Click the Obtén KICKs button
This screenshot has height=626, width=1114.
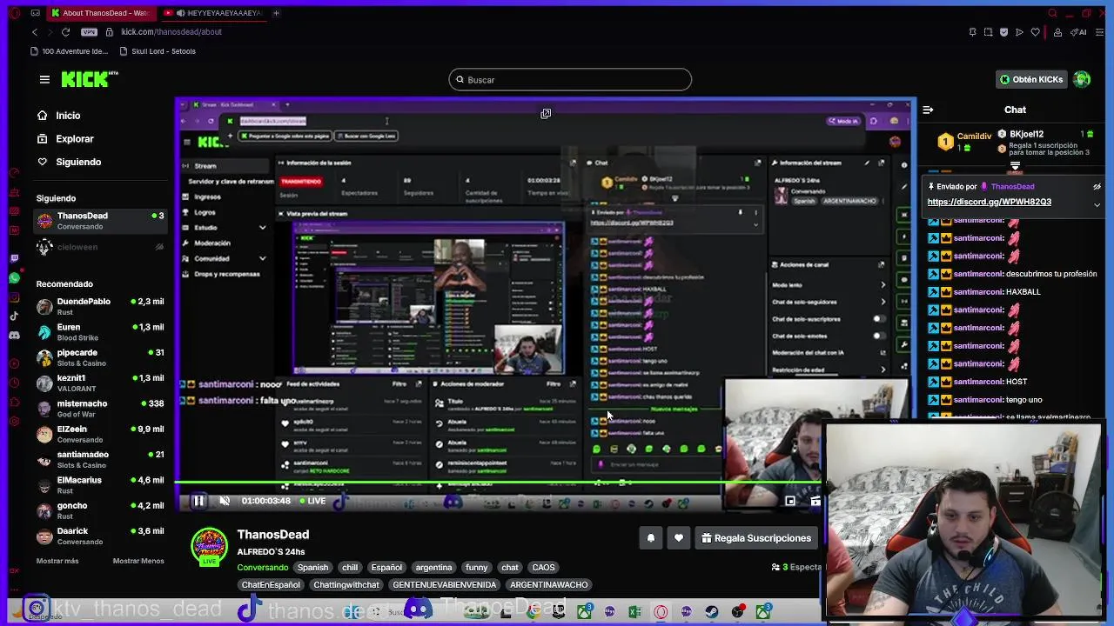(x=1031, y=79)
